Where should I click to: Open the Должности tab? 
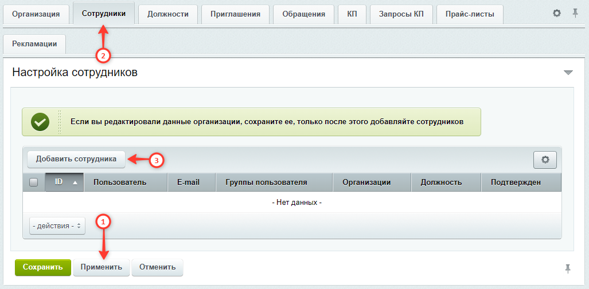click(168, 15)
